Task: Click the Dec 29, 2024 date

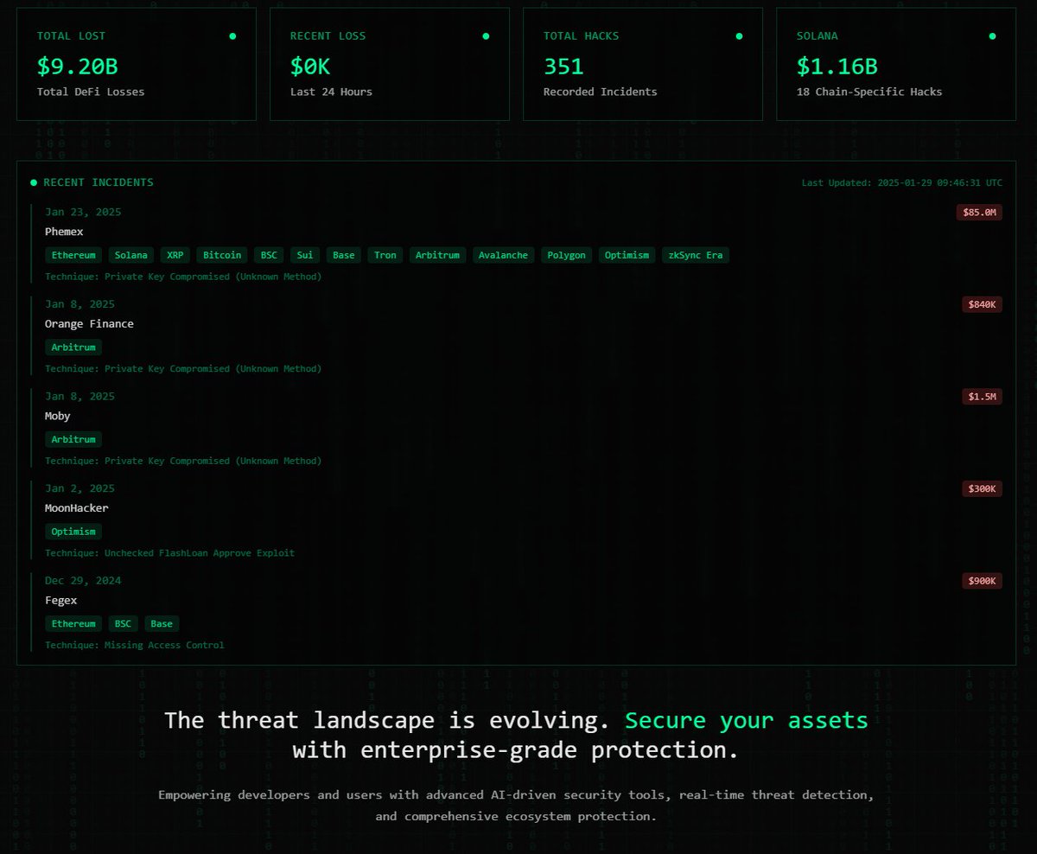Action: pyautogui.click(x=83, y=581)
